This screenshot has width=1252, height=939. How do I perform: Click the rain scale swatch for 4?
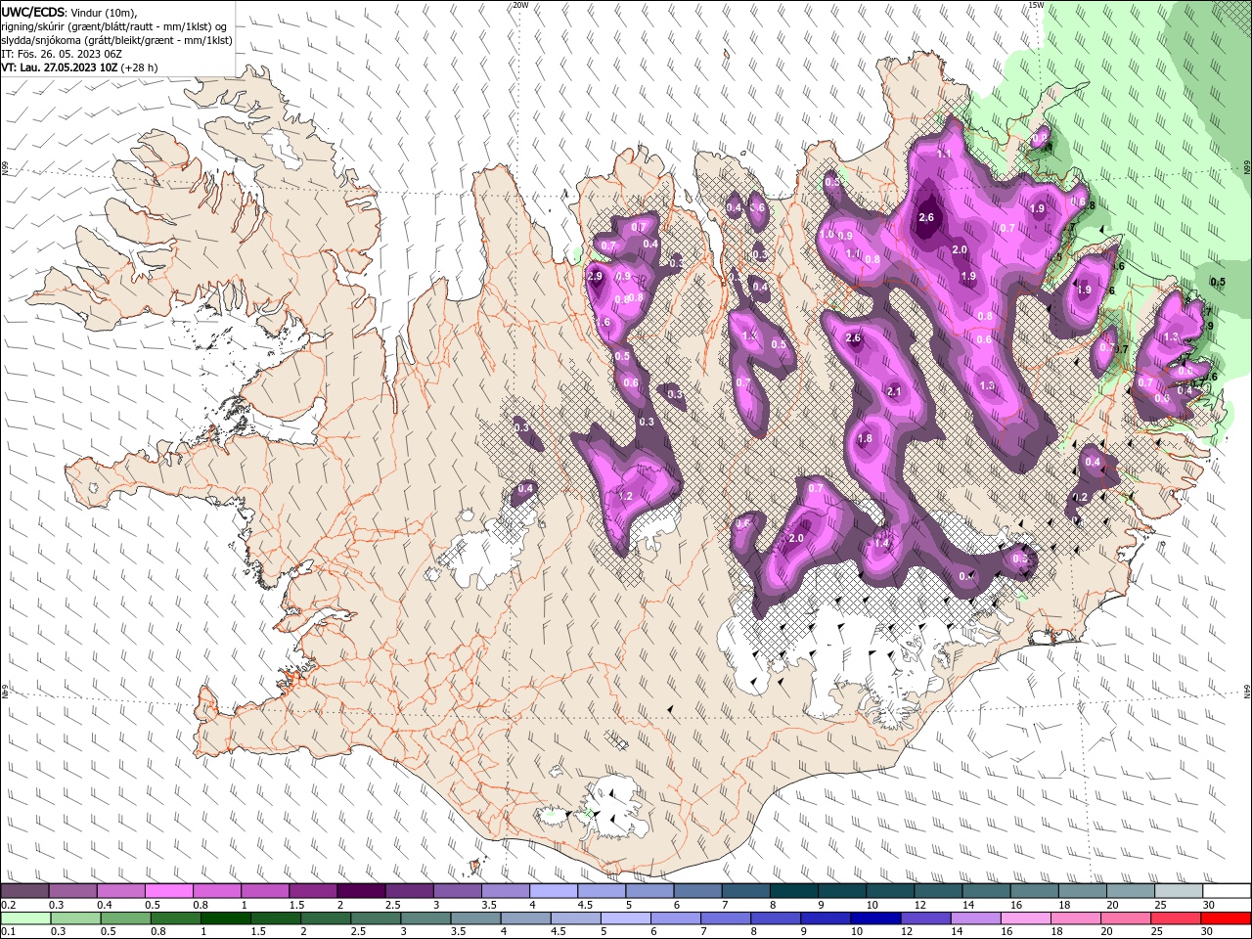[x=526, y=918]
